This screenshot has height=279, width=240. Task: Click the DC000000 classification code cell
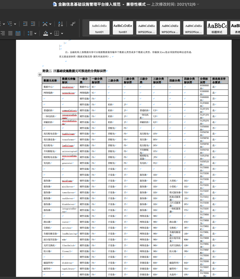click(x=204, y=87)
